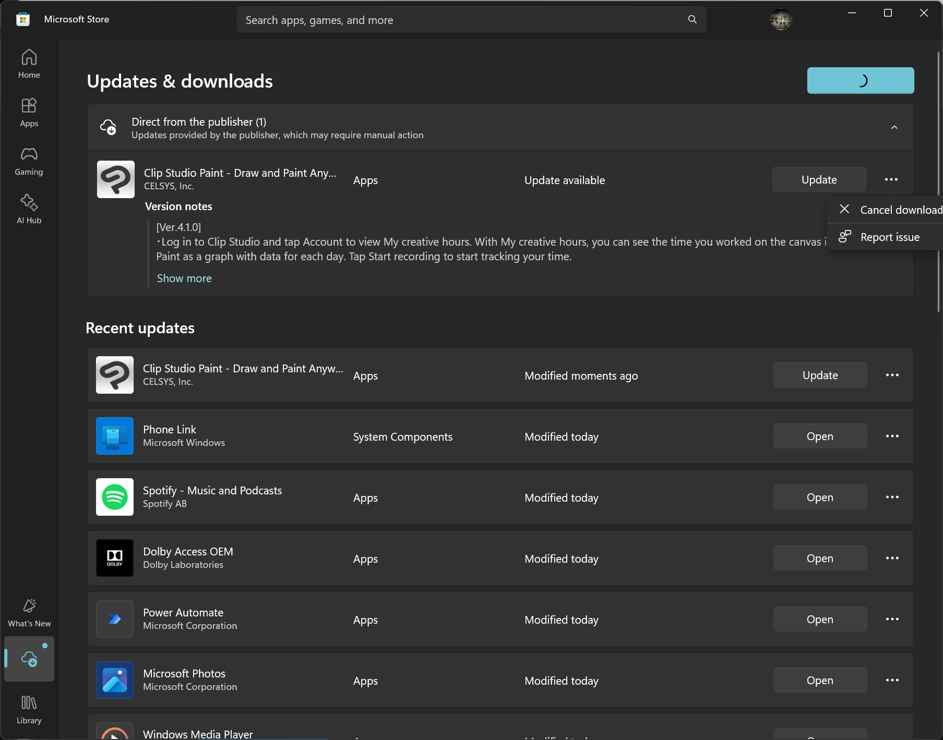The image size is (943, 740).
Task: Open more options for Spotify row
Action: [892, 497]
